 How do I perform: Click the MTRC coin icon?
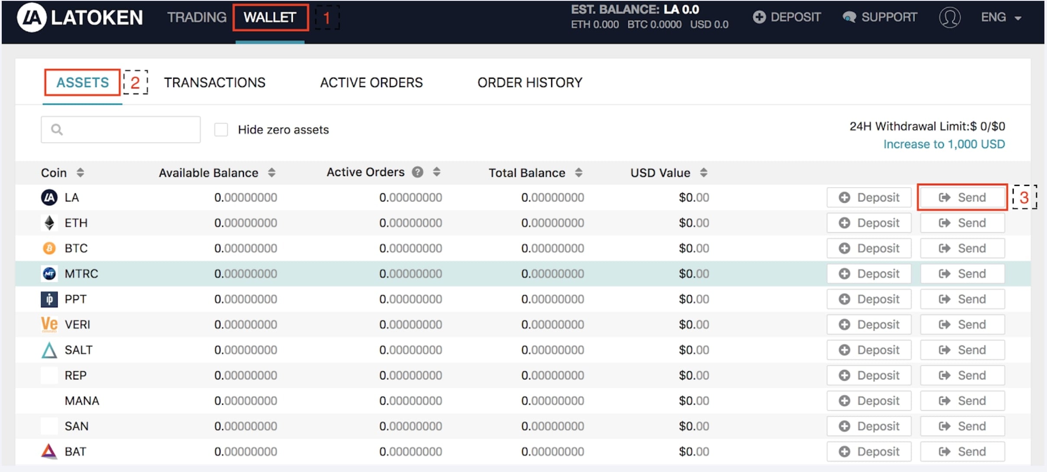(49, 274)
